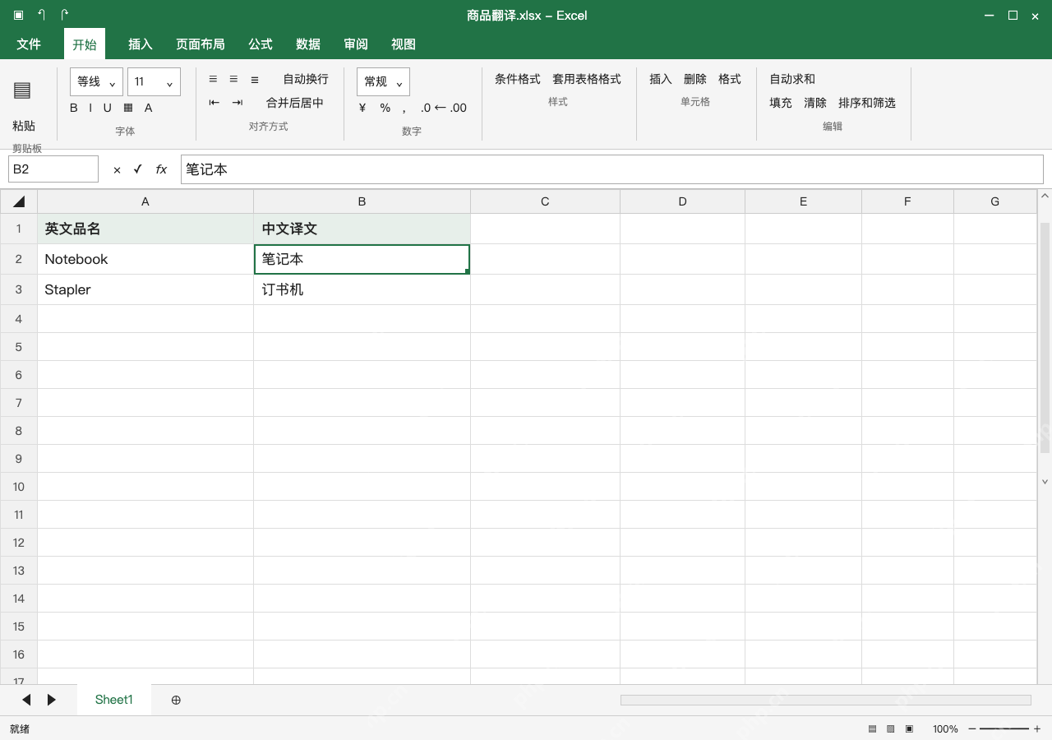
Task: Click the undo arrow in the title bar
Action: [42, 15]
